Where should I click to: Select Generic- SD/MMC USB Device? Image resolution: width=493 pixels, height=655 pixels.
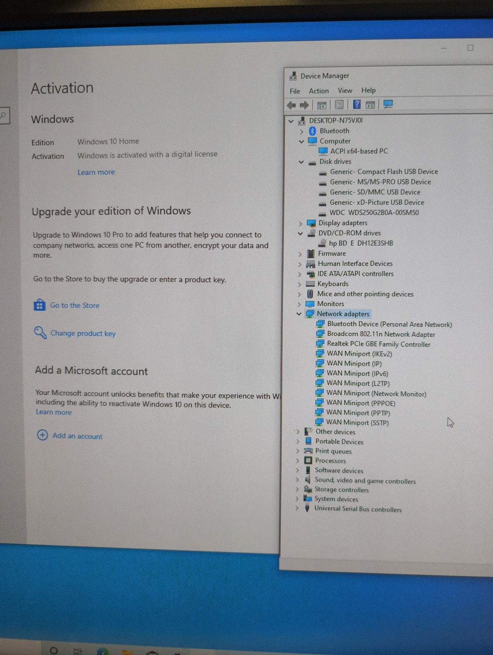click(x=375, y=192)
